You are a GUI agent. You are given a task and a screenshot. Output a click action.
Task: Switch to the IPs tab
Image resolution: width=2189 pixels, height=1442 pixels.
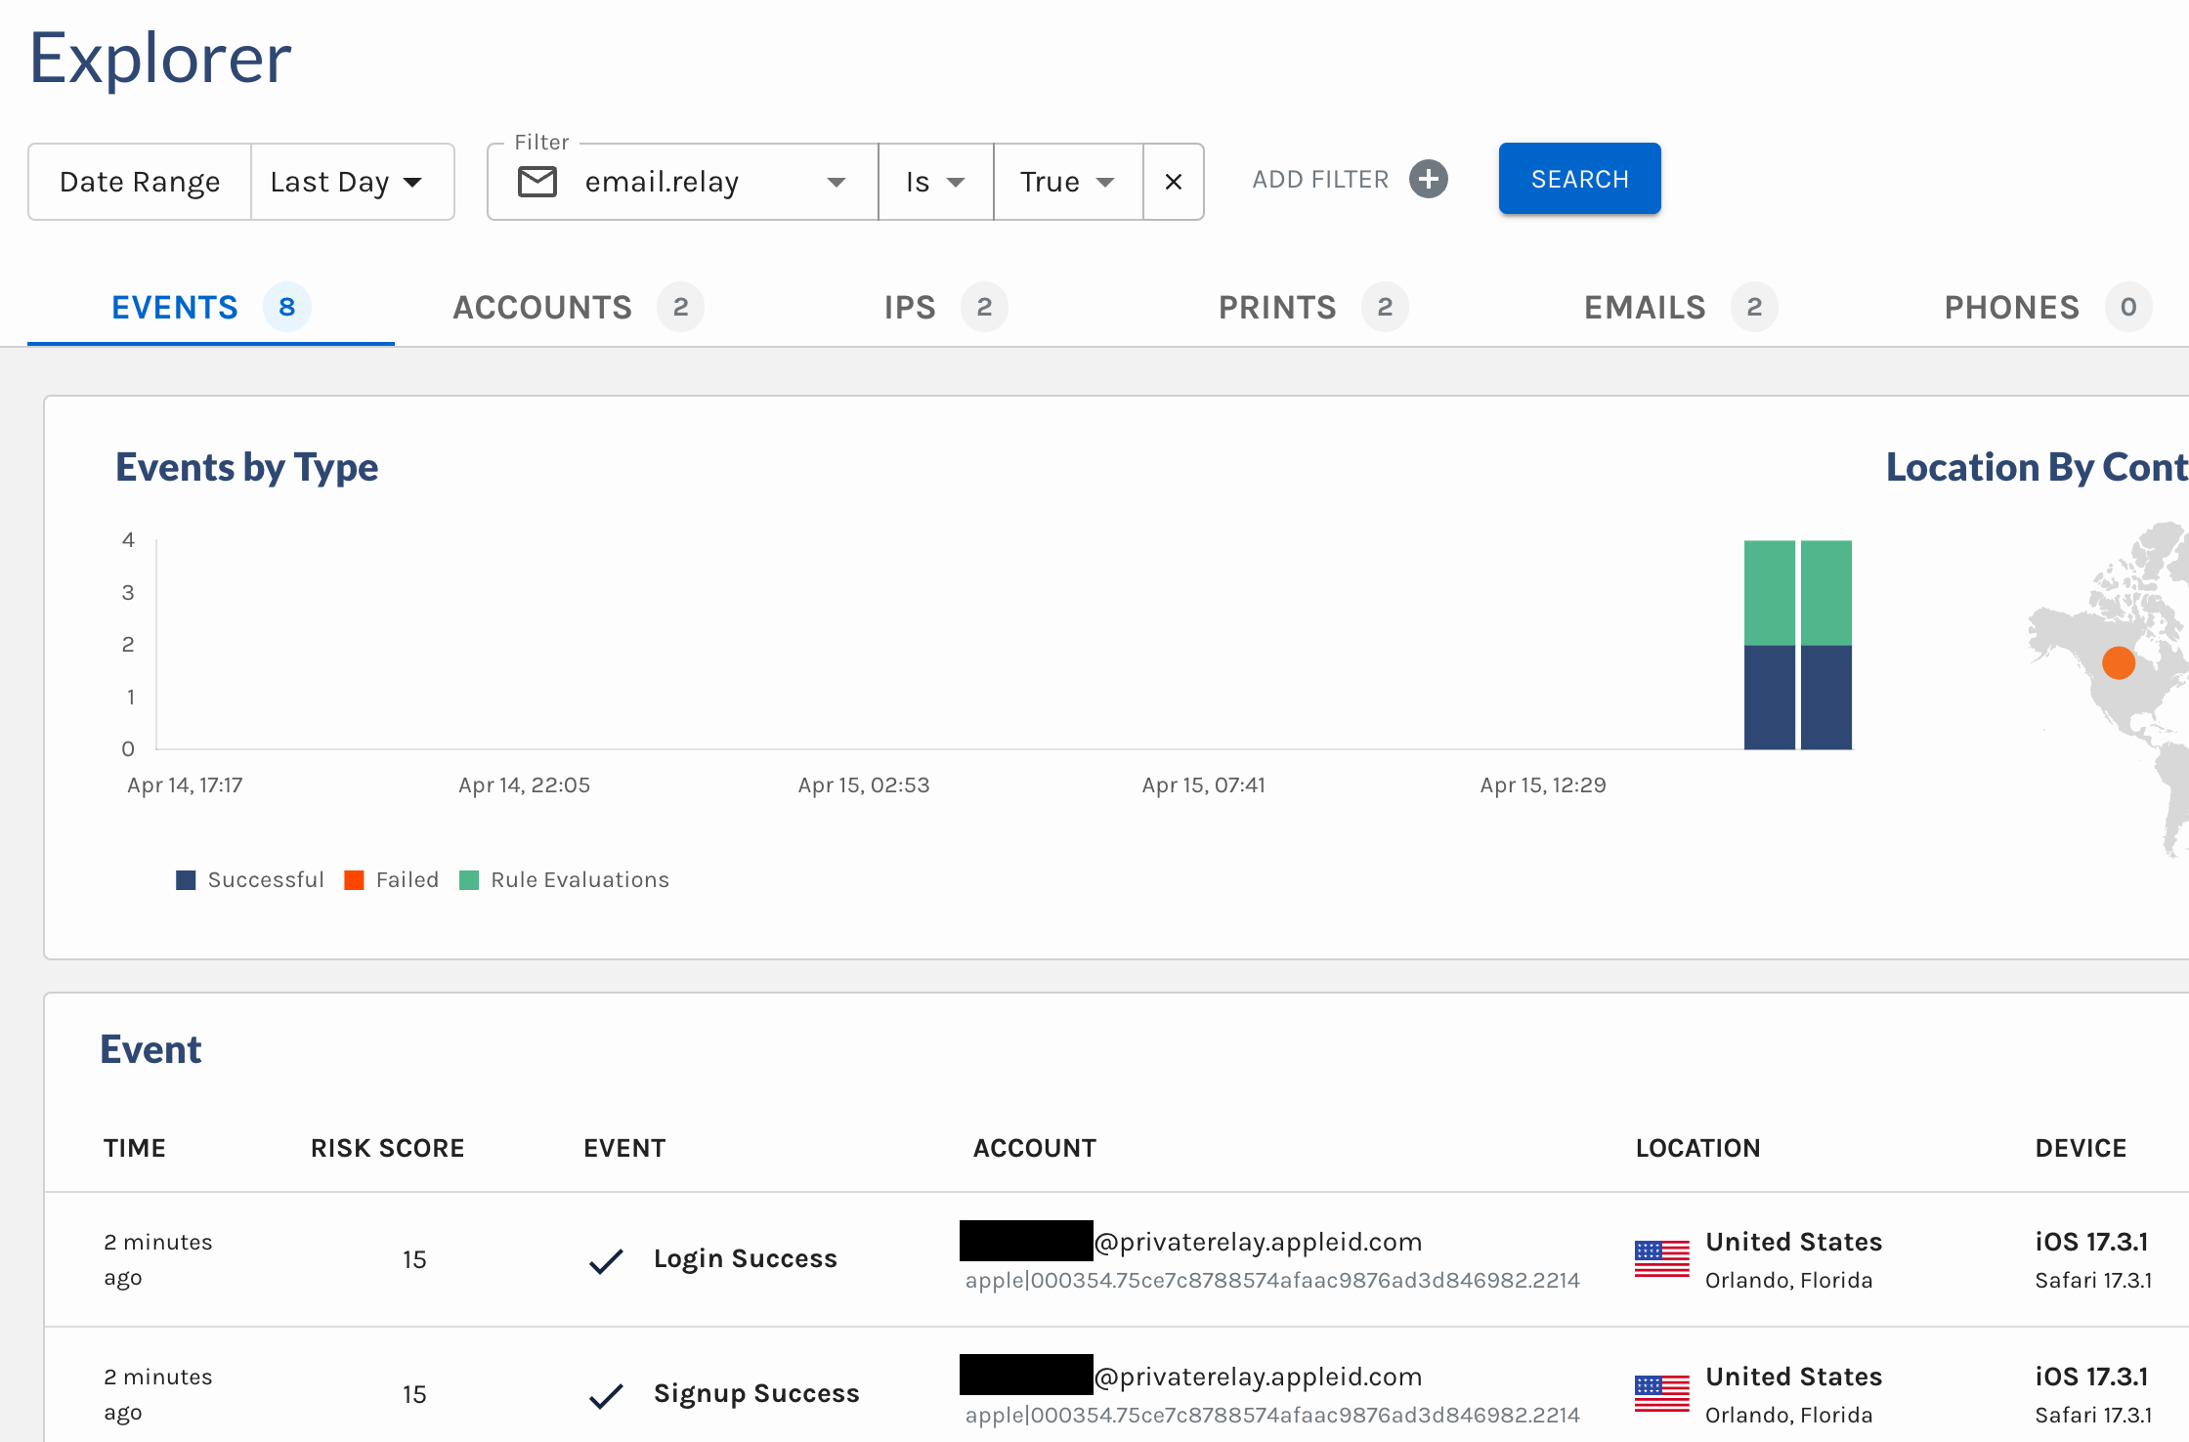point(945,308)
